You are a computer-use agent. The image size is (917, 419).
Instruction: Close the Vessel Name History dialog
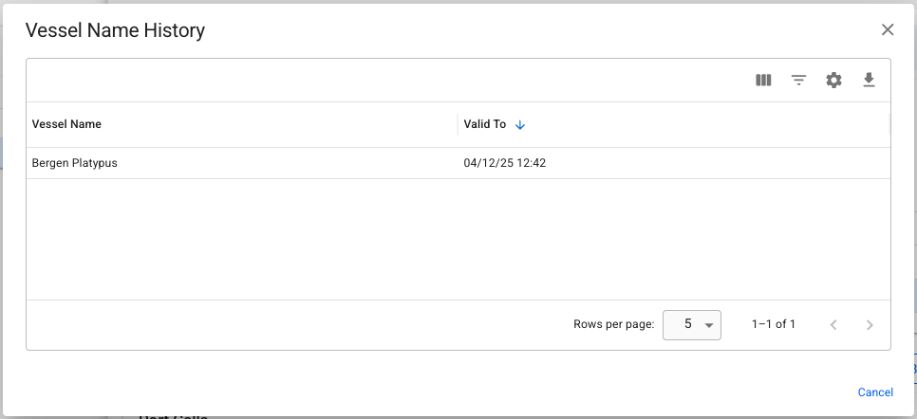888,29
